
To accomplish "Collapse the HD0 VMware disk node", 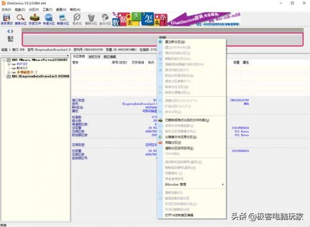I will click(5, 60).
